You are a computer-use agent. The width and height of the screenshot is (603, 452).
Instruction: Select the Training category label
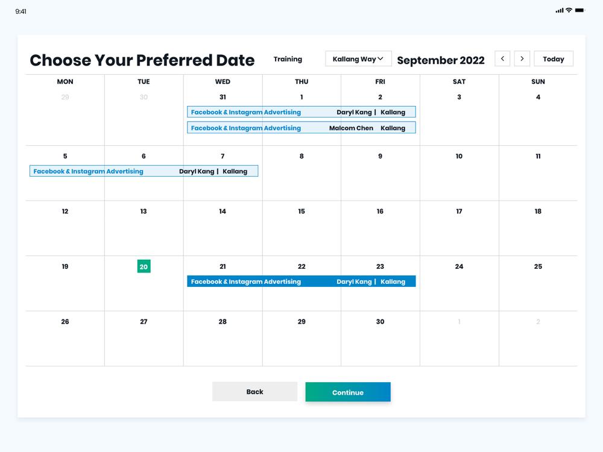pyautogui.click(x=288, y=59)
